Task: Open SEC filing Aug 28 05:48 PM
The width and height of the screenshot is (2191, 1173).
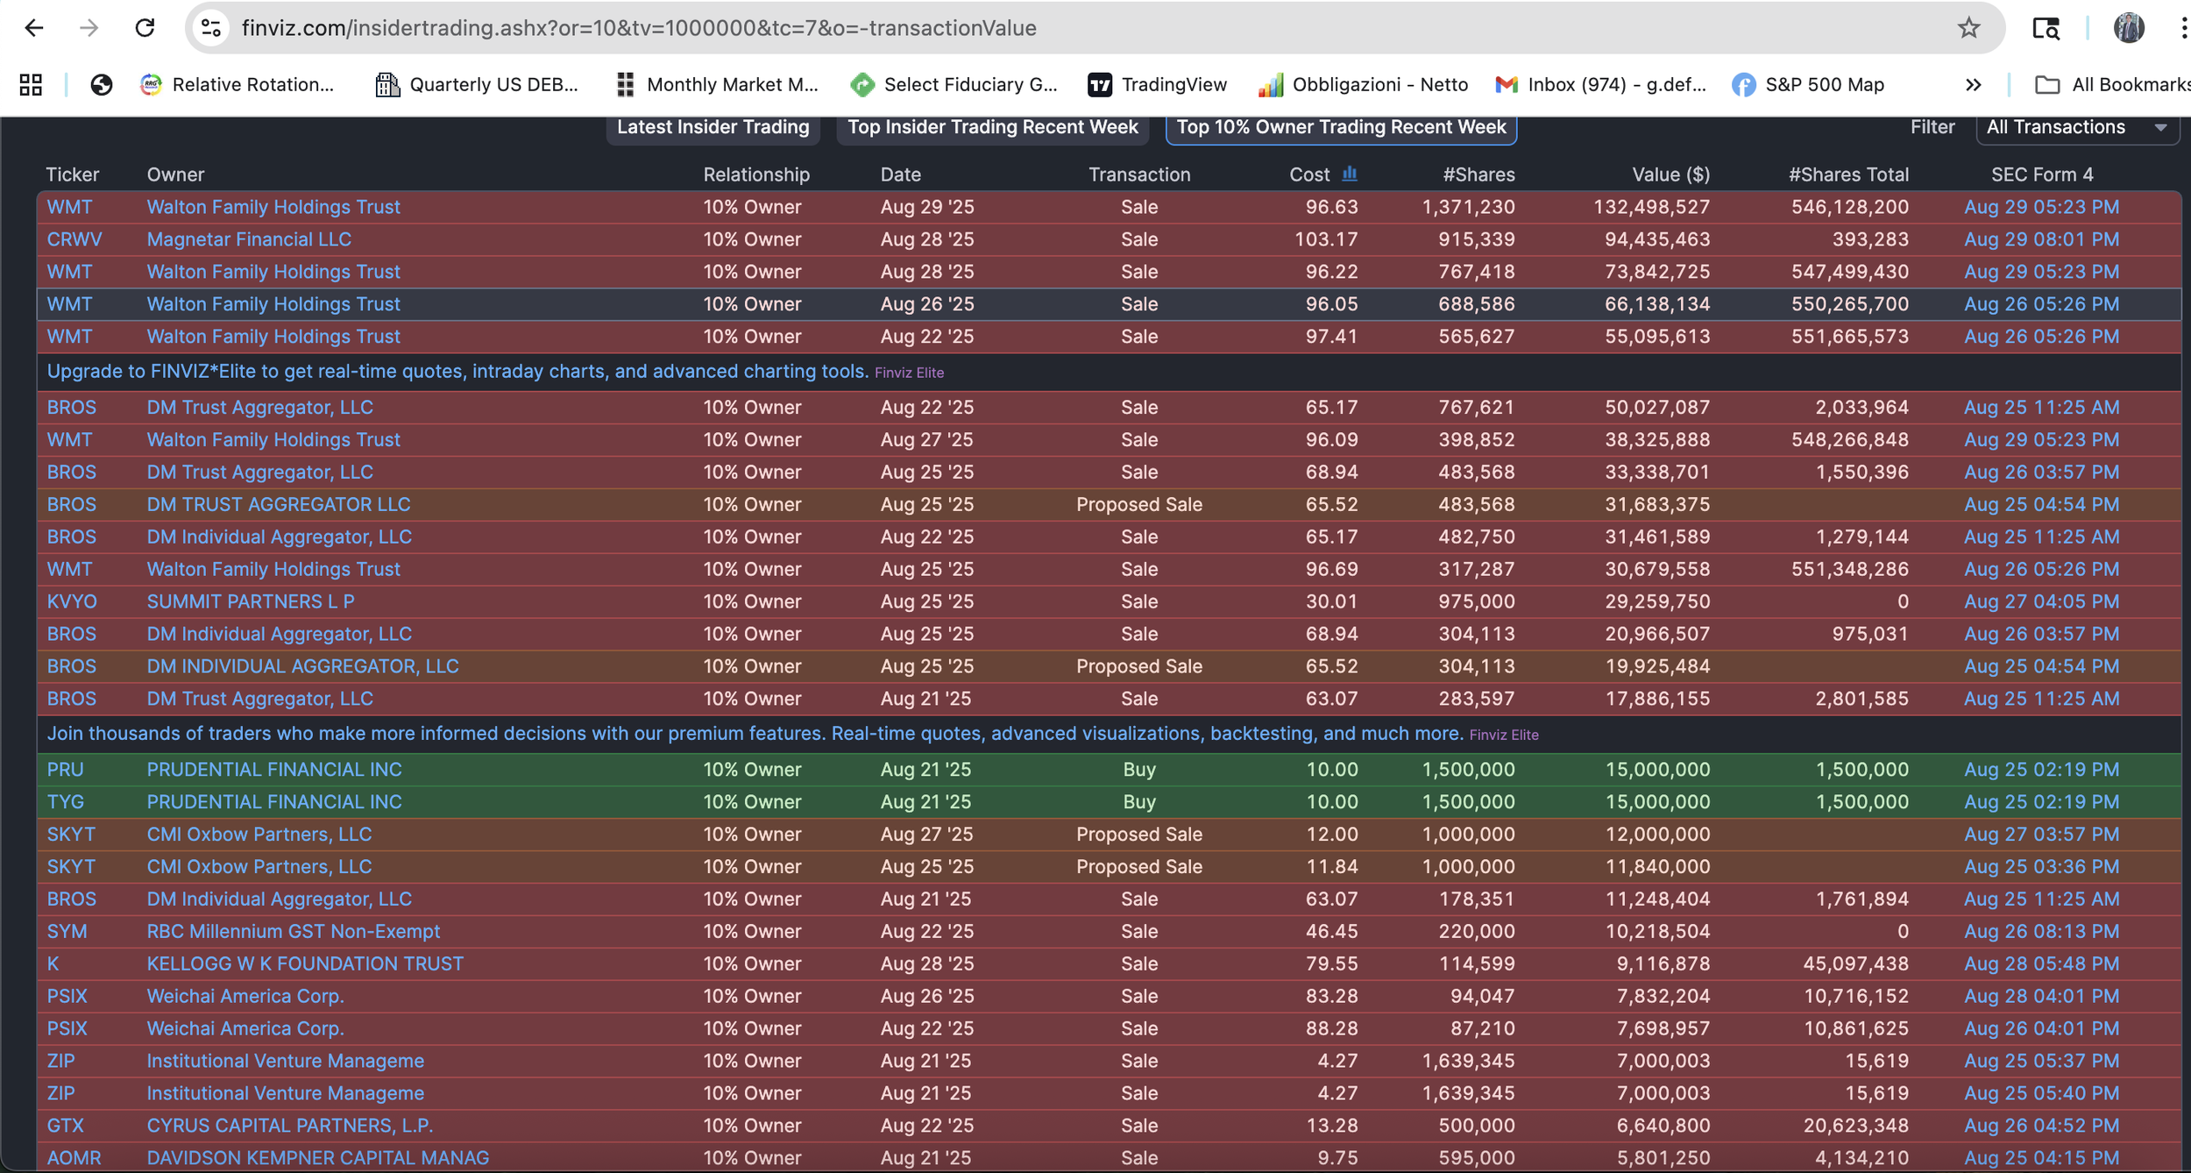Action: tap(2041, 963)
